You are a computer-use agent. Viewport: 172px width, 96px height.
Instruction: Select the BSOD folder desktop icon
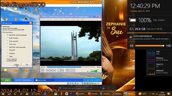click(16, 11)
